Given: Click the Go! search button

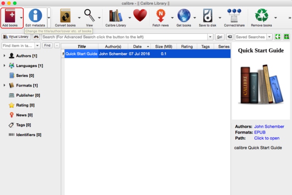Looking at the screenshot, I should [x=219, y=37].
